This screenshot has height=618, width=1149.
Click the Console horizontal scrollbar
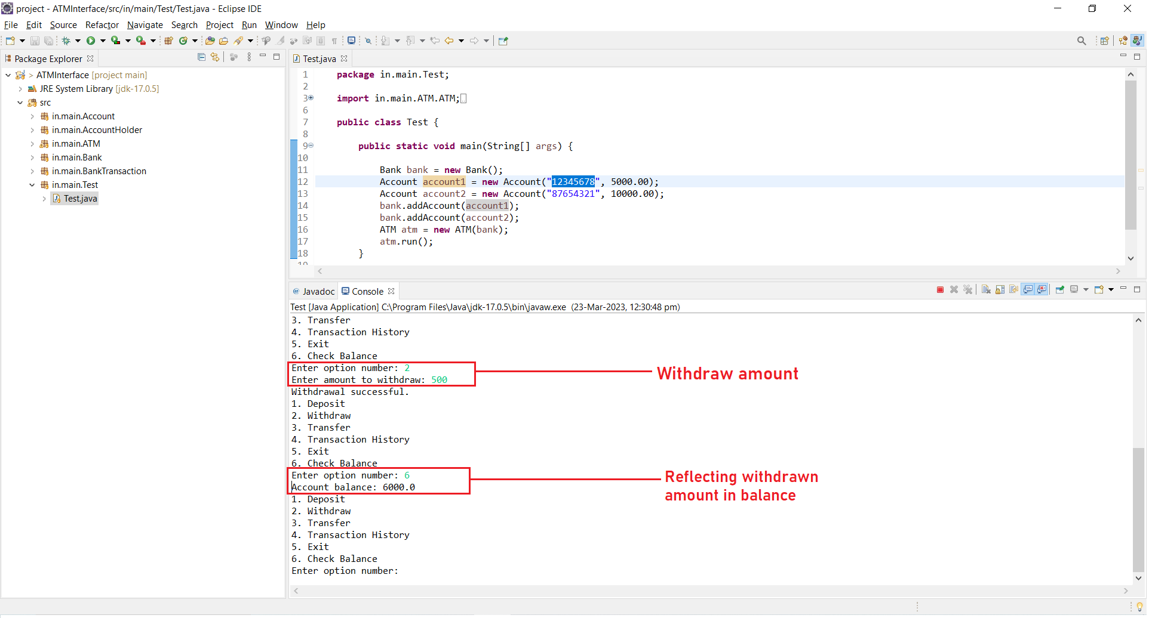pos(711,591)
